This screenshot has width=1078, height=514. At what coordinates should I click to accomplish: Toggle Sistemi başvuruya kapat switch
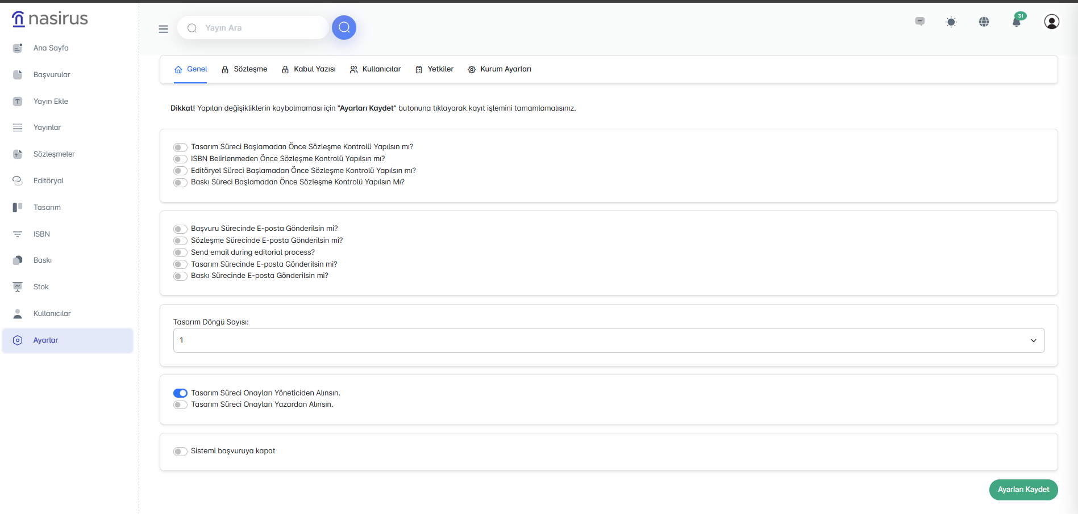tap(180, 452)
